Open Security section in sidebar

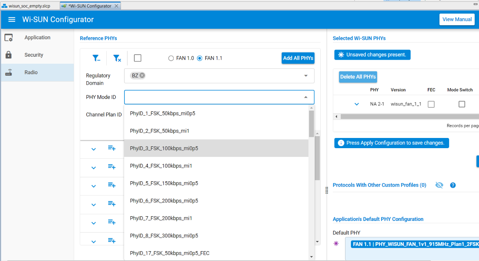tap(33, 55)
